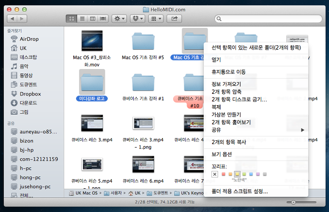Choose 보기 옵션 from the context menu

pos(256,154)
